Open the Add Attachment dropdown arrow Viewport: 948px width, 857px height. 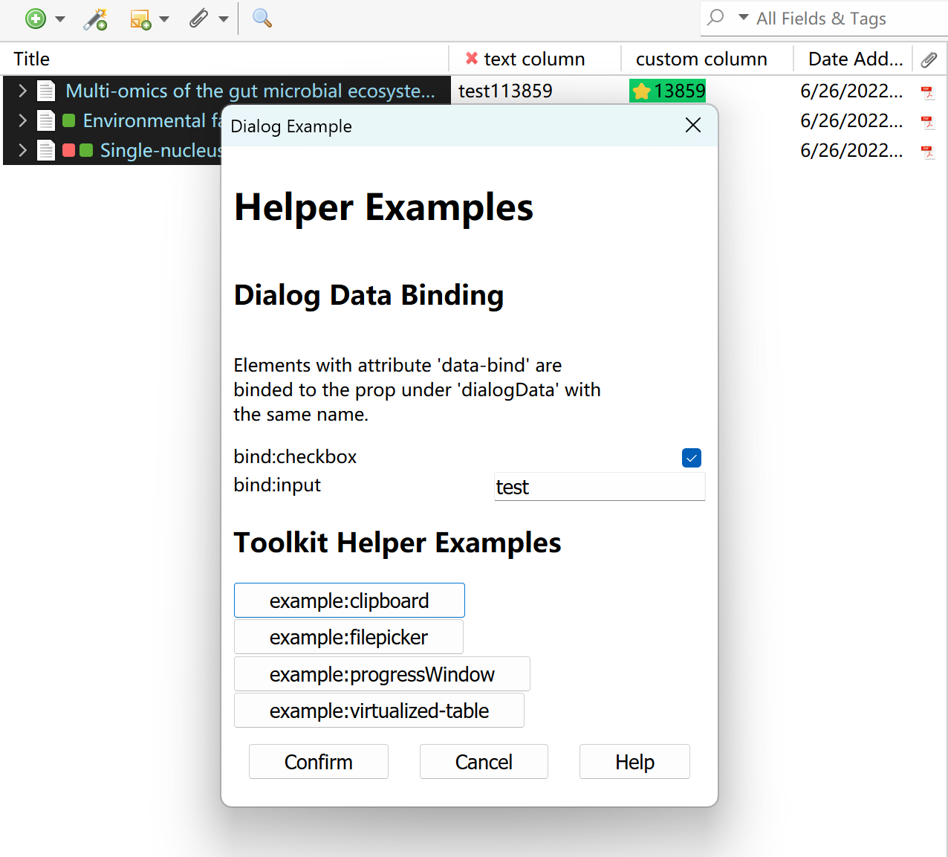(224, 19)
